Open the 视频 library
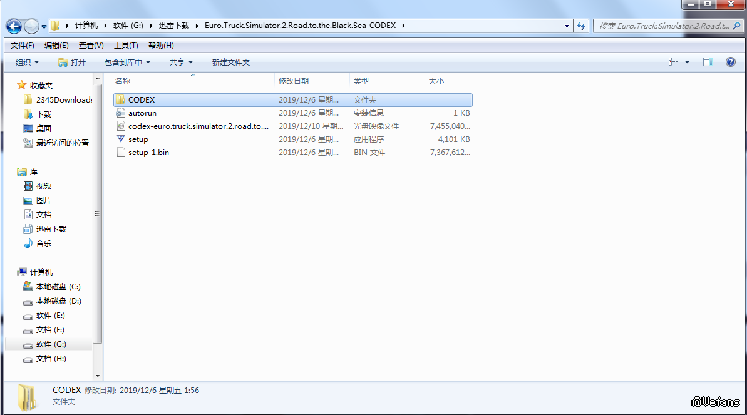This screenshot has width=747, height=415. coord(38,186)
